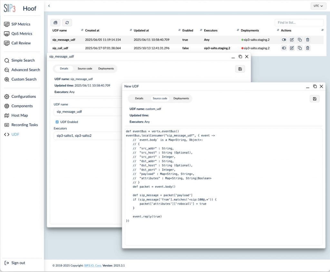The width and height of the screenshot is (330, 272).
Task: Click the refresh UDF list icon
Action: (x=67, y=23)
